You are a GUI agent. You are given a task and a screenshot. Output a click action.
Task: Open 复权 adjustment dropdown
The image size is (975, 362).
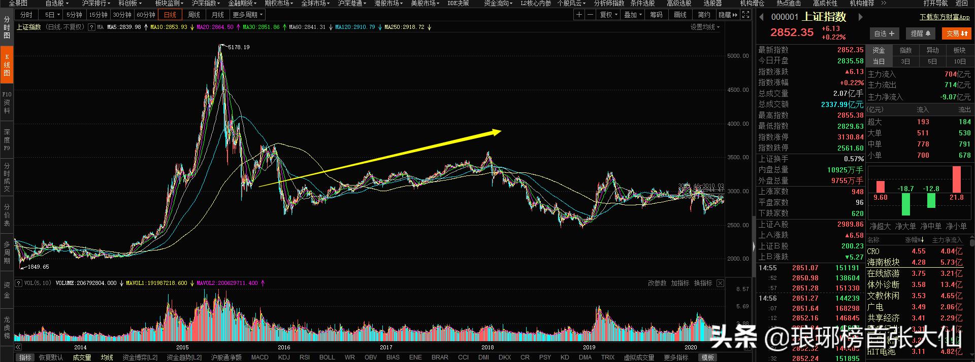pyautogui.click(x=608, y=15)
